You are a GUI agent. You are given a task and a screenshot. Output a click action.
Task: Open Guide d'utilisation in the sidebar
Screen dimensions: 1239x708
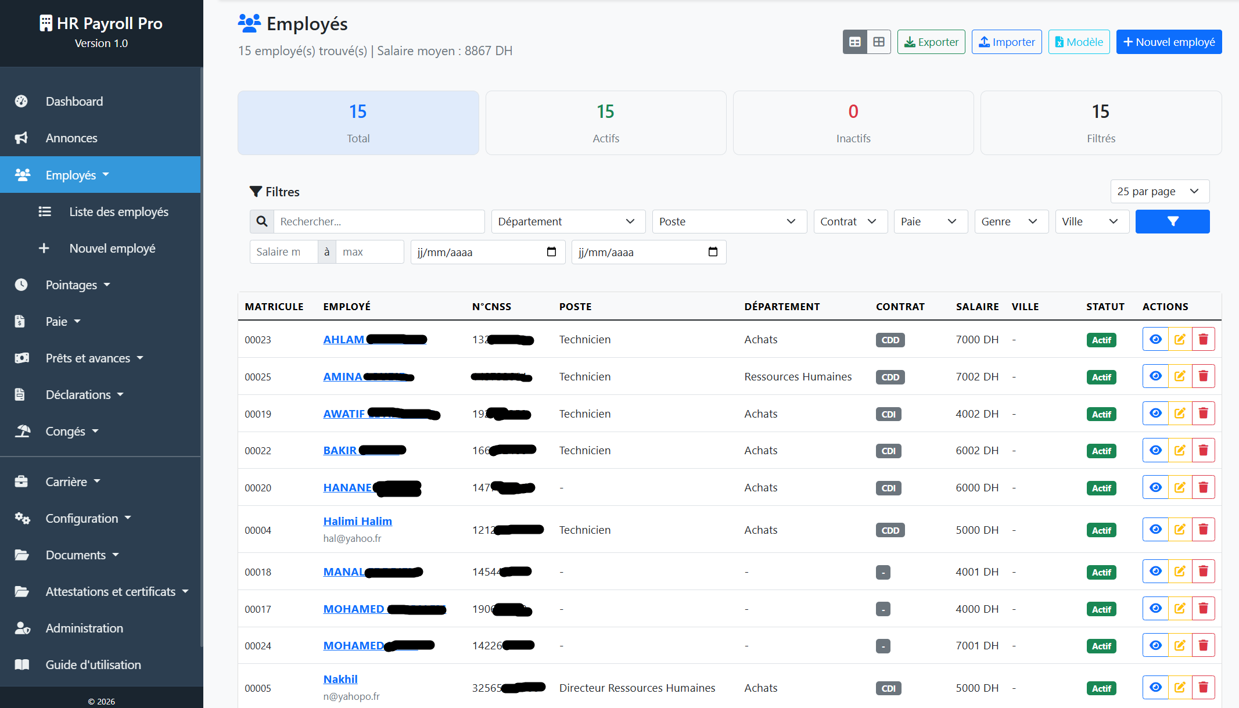[x=100, y=664]
